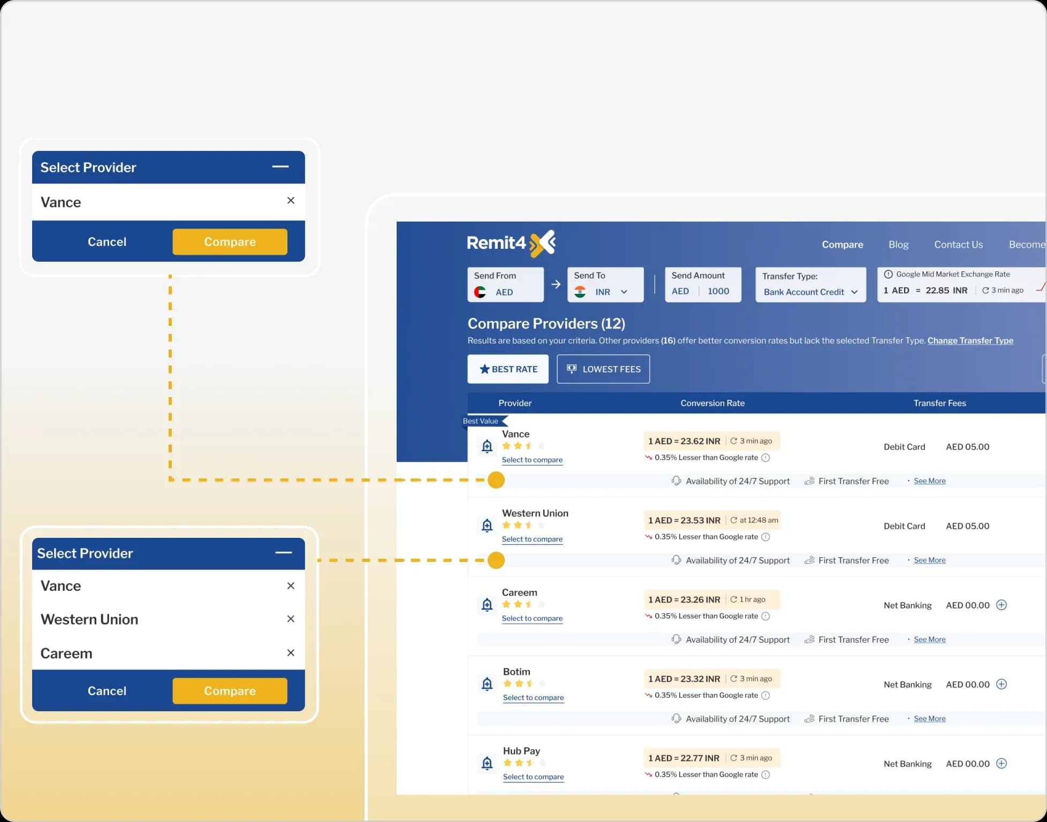Collapse the lower Select Provider panel
1047x822 pixels.
click(283, 552)
